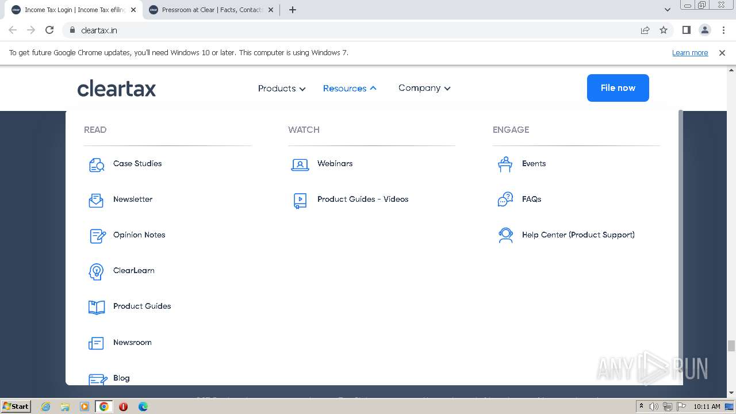Click the Webinars laptop icon

coord(300,164)
